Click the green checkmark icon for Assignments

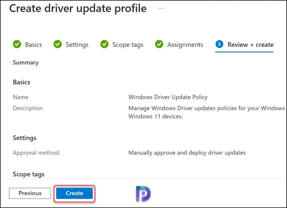pos(159,44)
